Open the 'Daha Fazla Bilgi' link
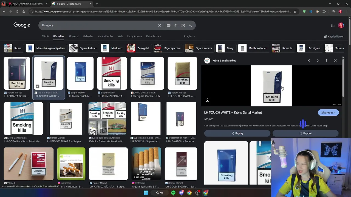The height and width of the screenshot is (197, 351). pyautogui.click(x=319, y=126)
